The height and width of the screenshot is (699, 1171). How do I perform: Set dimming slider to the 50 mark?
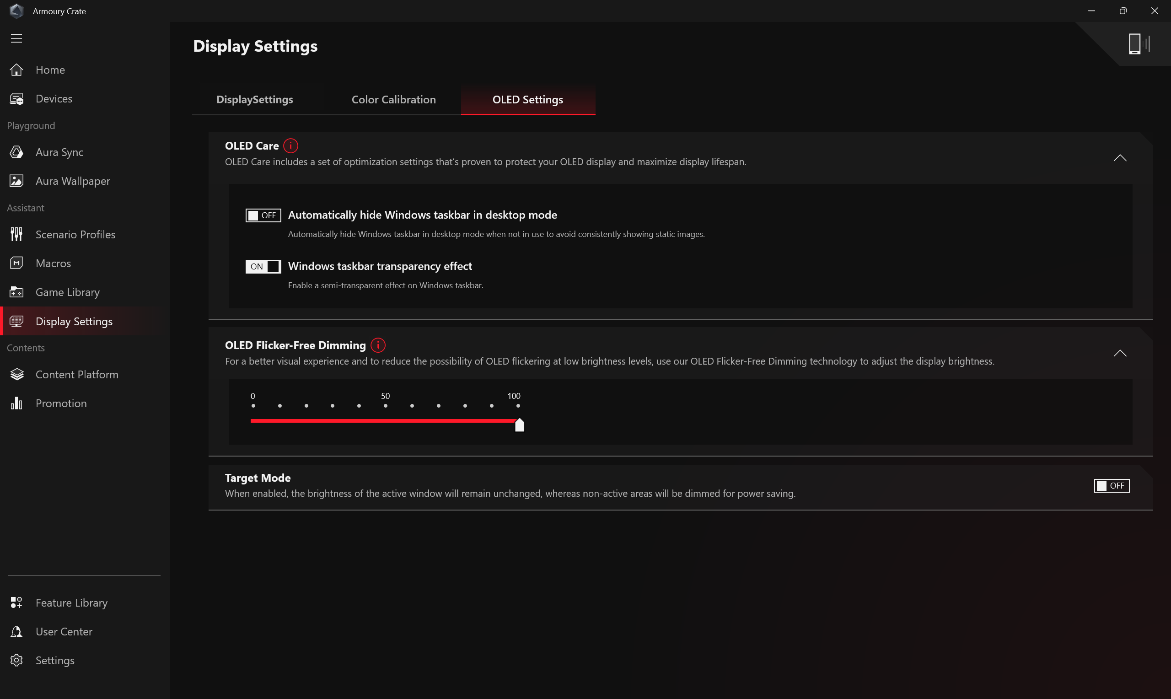point(385,420)
